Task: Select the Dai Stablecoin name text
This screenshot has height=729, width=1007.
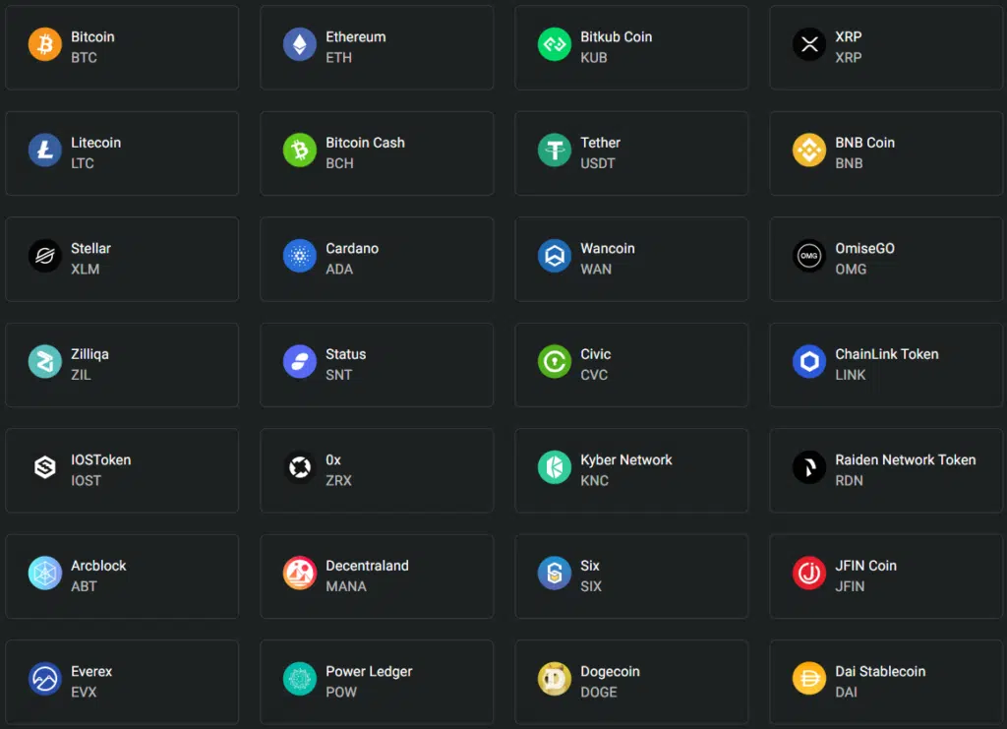Action: pyautogui.click(x=880, y=672)
